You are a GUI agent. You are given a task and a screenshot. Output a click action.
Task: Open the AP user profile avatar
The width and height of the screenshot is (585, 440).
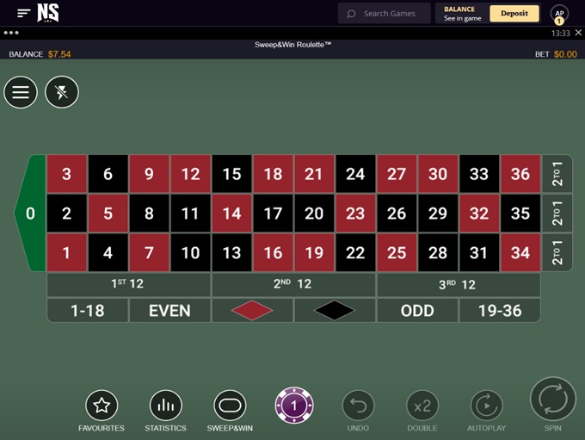(x=559, y=15)
